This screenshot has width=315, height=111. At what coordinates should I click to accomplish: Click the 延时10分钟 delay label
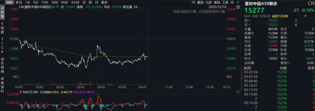(280, 16)
